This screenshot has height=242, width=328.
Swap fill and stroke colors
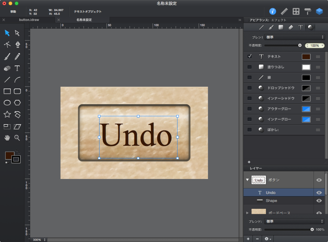tap(18, 152)
